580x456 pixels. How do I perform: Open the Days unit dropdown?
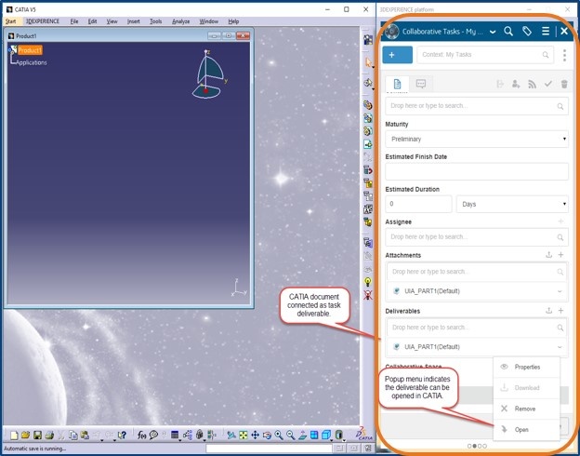[512, 204]
